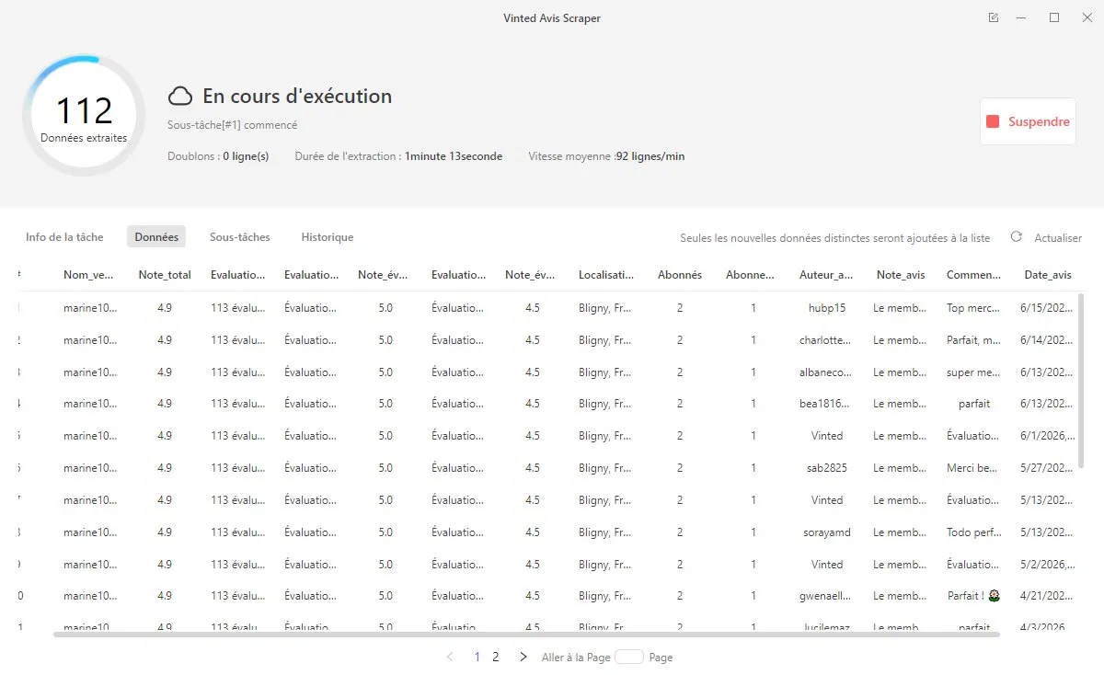The height and width of the screenshot is (675, 1104).
Task: Click the Note_avis column header
Action: (901, 275)
